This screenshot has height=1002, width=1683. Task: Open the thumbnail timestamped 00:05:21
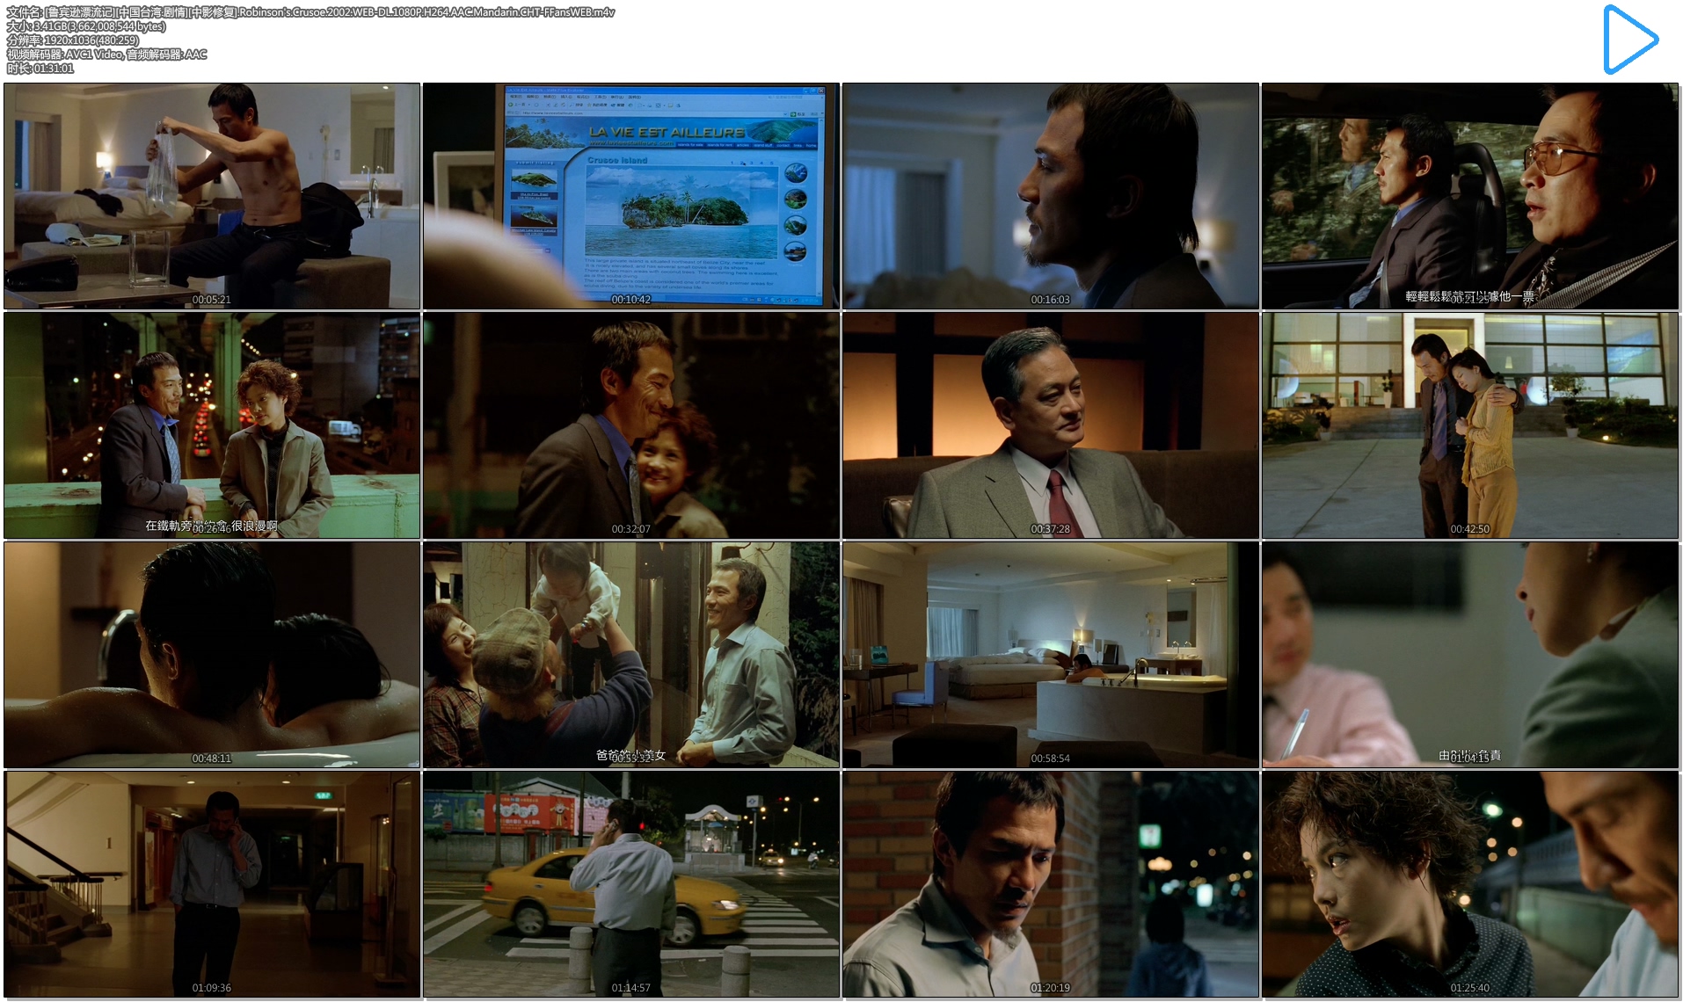(212, 196)
